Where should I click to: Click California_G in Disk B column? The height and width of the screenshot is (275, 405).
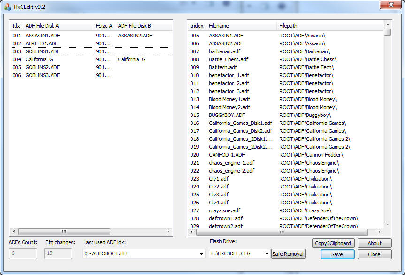(132, 59)
